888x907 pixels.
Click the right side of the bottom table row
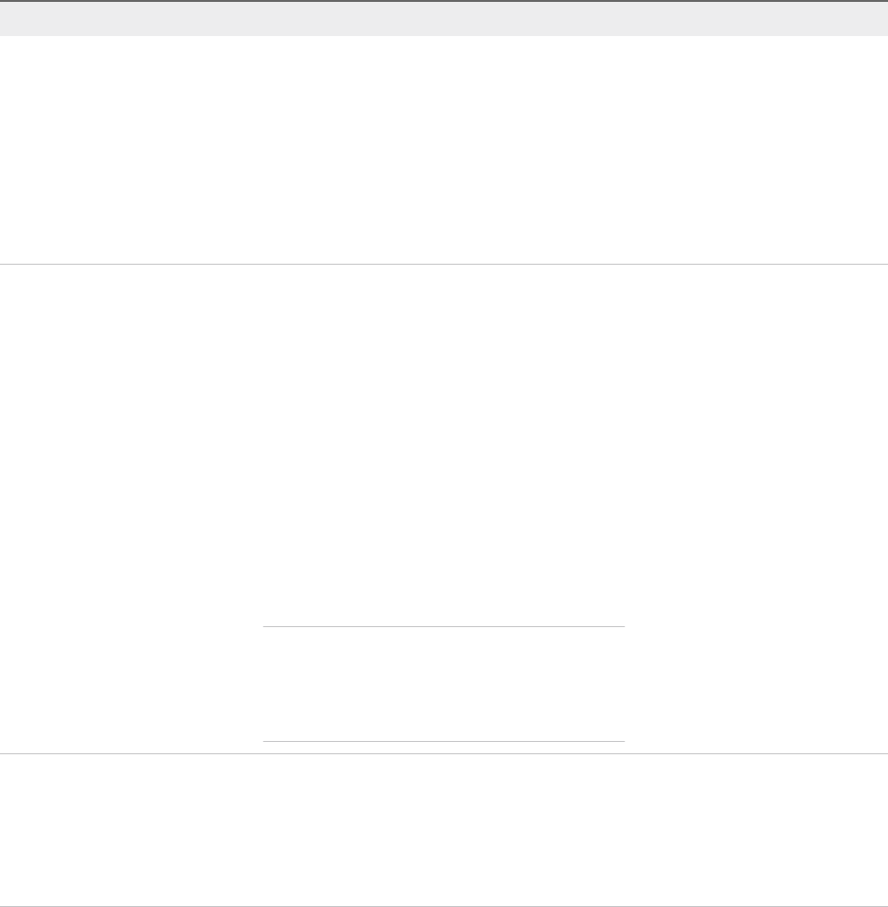pos(757,830)
